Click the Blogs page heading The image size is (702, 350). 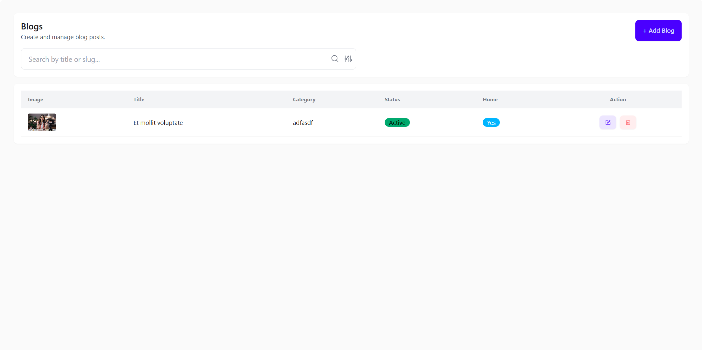[32, 27]
